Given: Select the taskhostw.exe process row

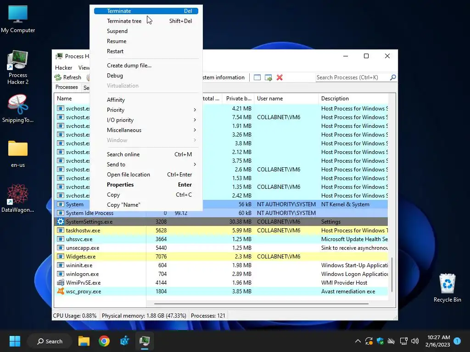Looking at the screenshot, I should [x=221, y=231].
